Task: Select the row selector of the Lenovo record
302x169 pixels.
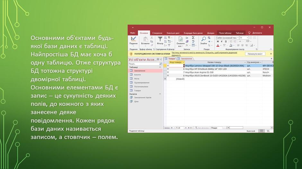Action: click(x=165, y=65)
